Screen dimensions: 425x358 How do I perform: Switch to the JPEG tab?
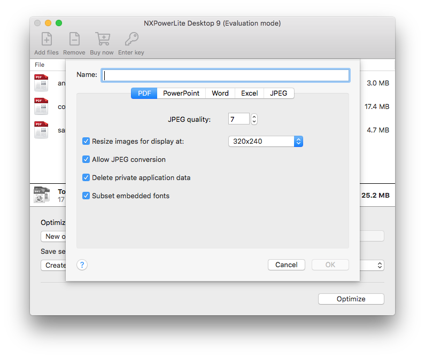click(x=279, y=93)
